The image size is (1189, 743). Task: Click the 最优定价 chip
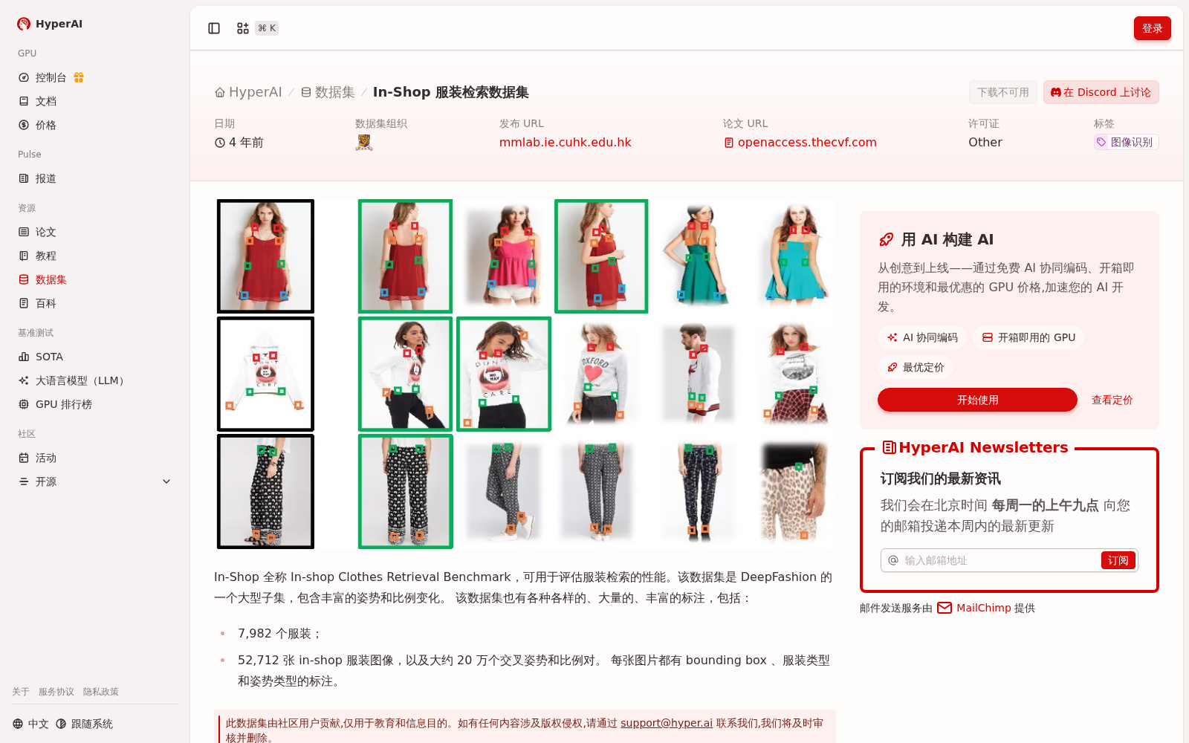click(915, 367)
